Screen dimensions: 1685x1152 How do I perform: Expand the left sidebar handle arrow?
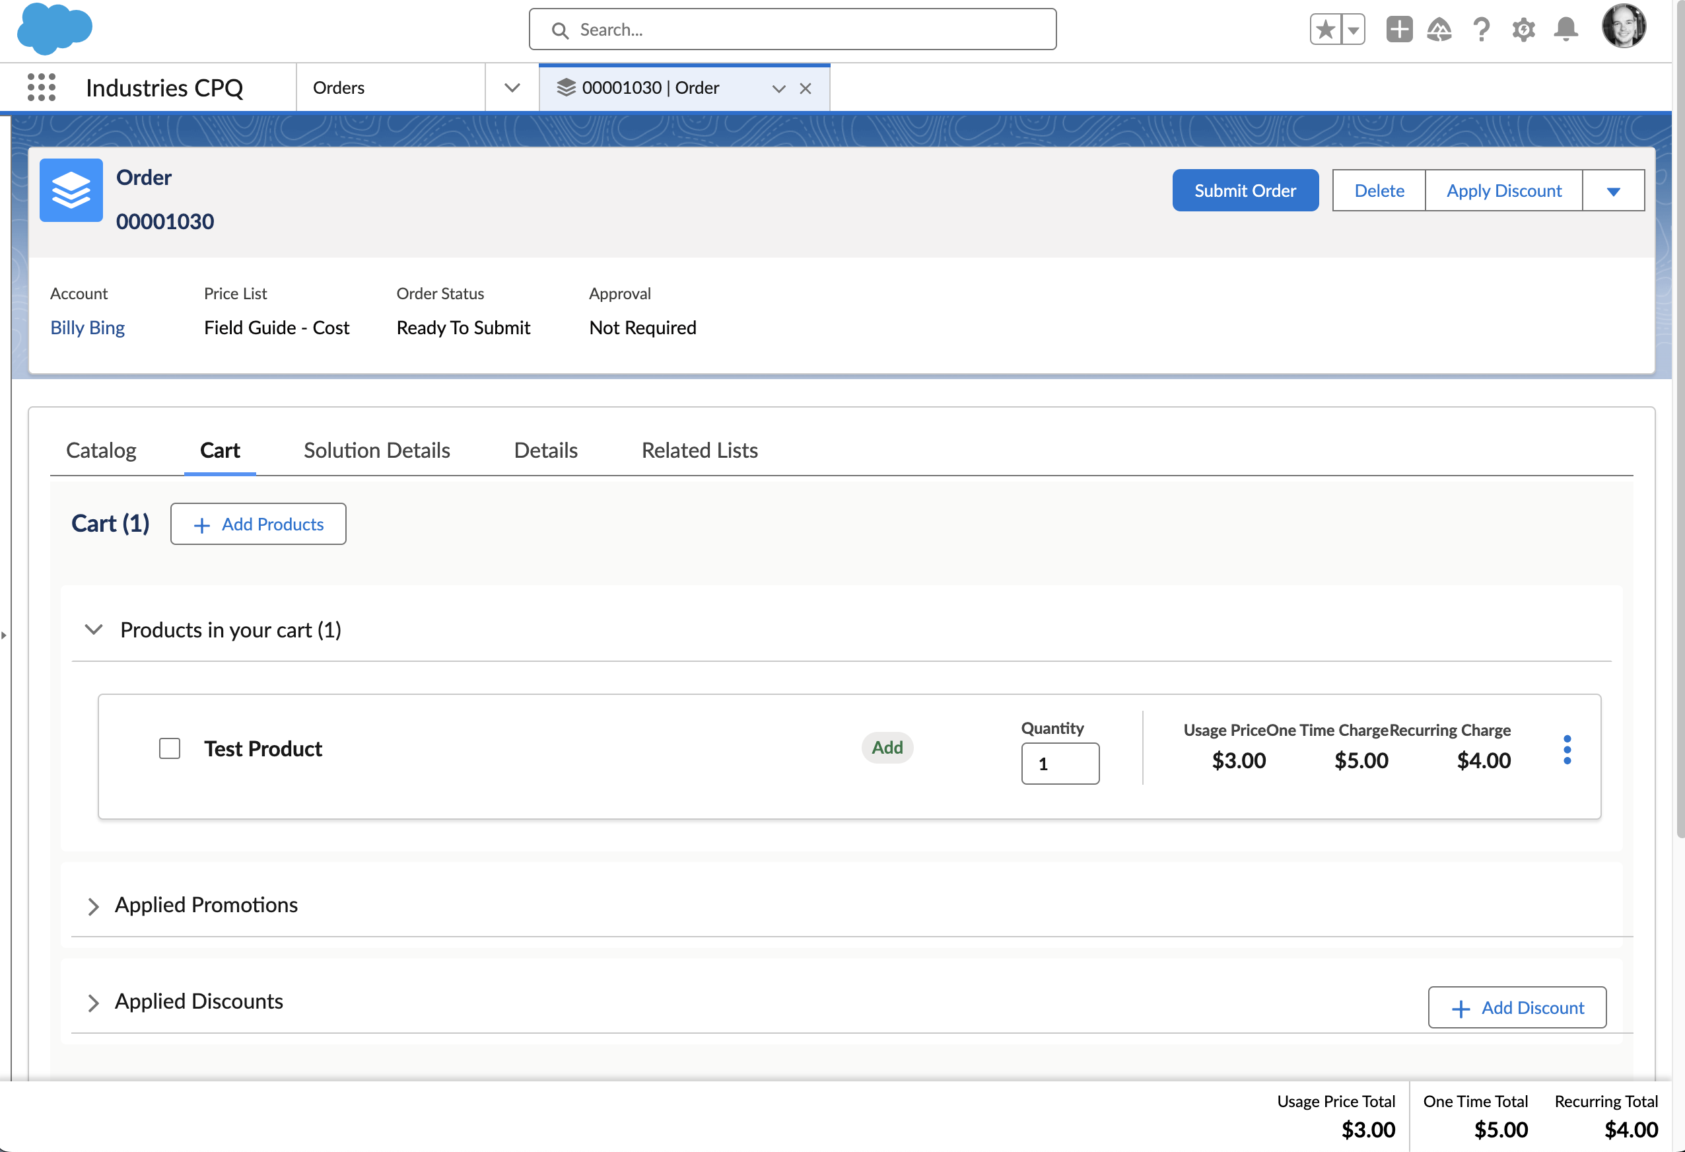tap(3, 635)
